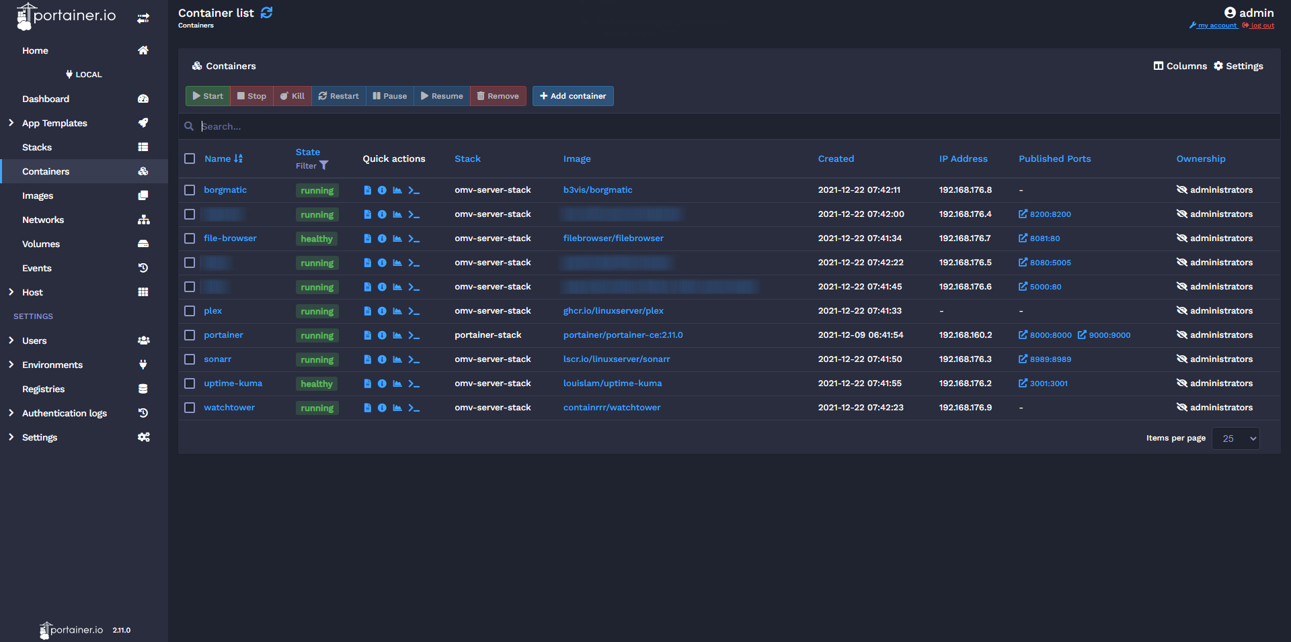This screenshot has width=1291, height=642.
Task: Click the Remove button
Action: click(498, 96)
